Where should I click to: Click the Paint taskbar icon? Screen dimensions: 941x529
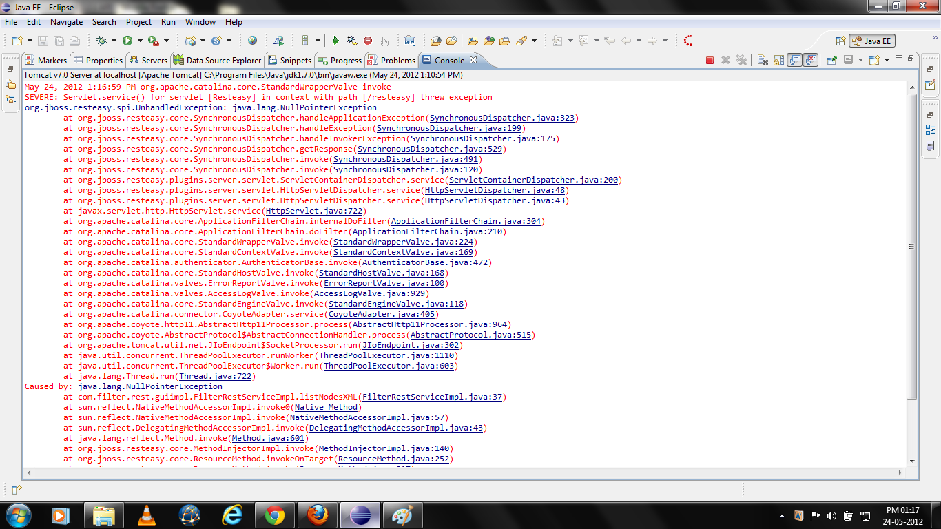pos(403,515)
